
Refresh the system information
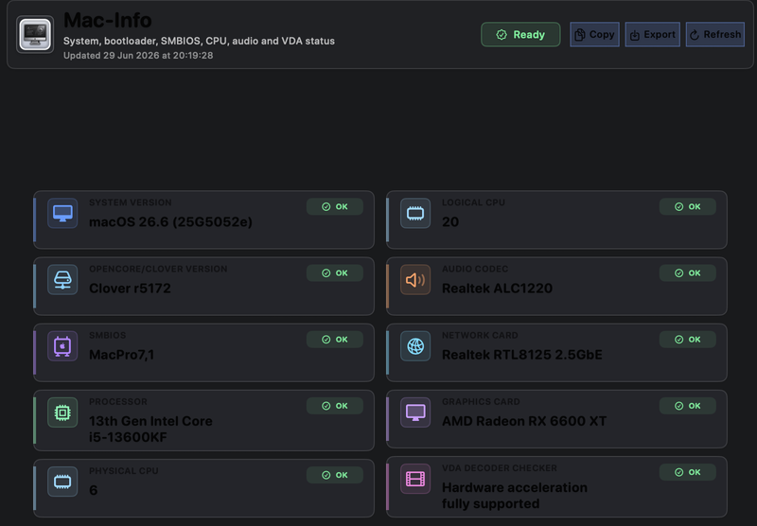[715, 35]
